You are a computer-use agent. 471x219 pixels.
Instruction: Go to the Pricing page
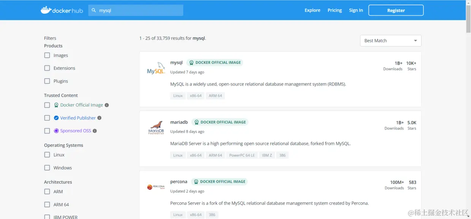click(335, 10)
